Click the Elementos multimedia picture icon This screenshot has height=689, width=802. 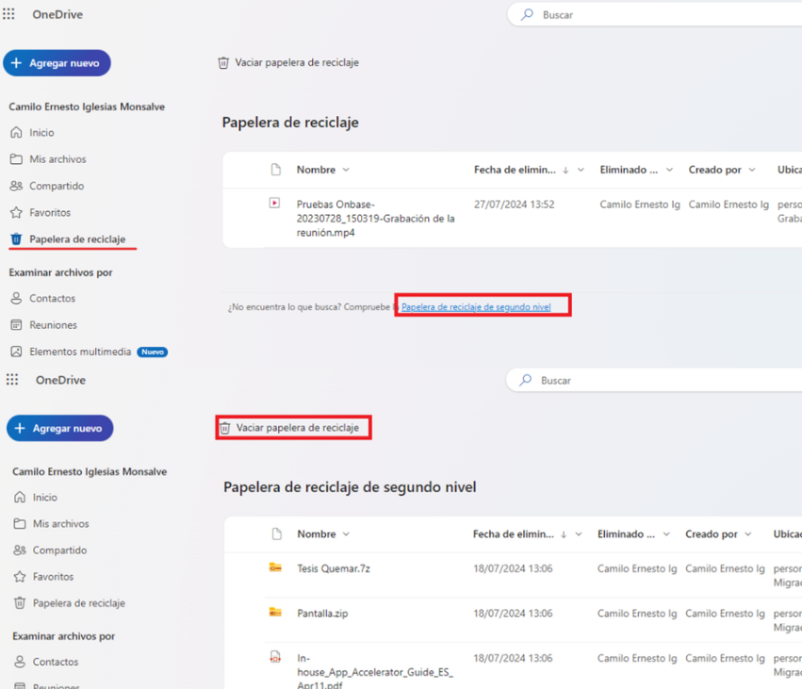click(16, 352)
